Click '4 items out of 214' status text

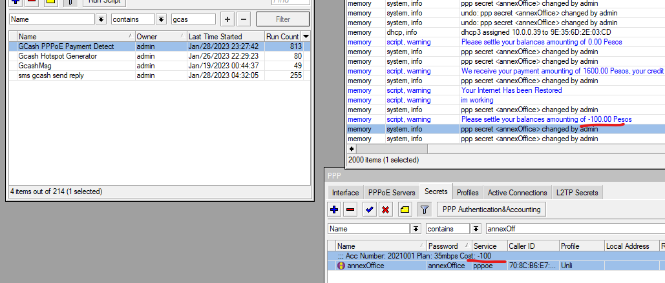(56, 191)
